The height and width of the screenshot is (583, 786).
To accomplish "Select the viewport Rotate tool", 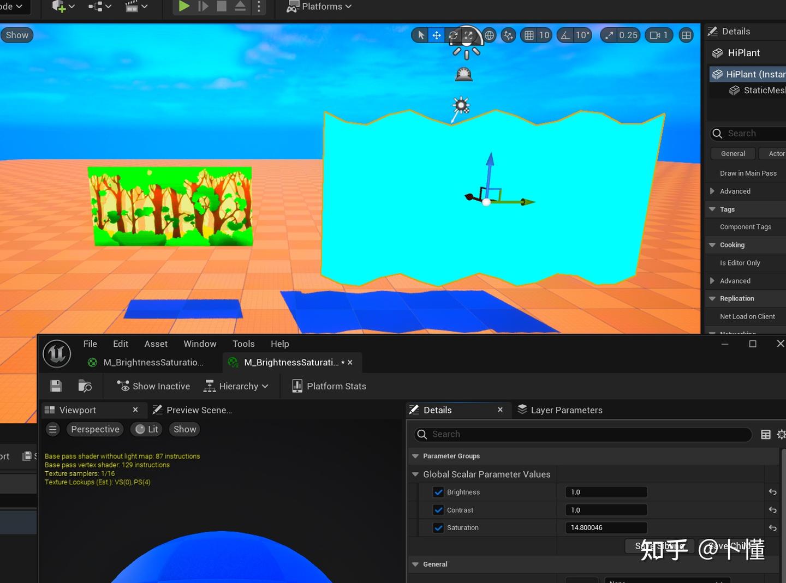I will point(452,35).
